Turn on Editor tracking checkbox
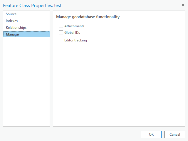The image size is (188, 141). coord(61,40)
